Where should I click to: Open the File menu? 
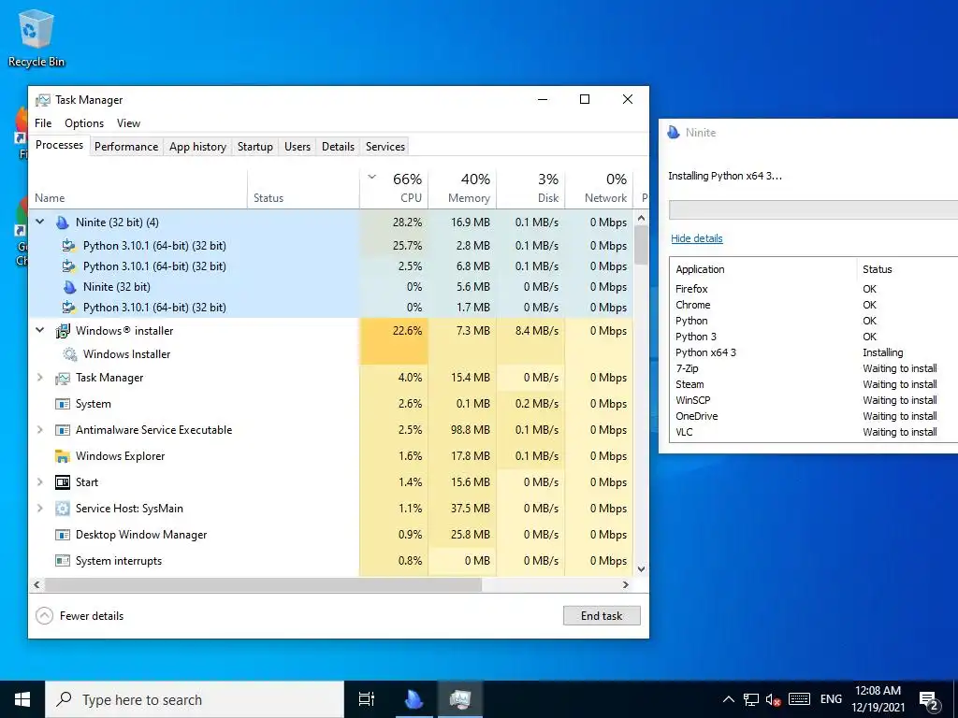pyautogui.click(x=43, y=123)
